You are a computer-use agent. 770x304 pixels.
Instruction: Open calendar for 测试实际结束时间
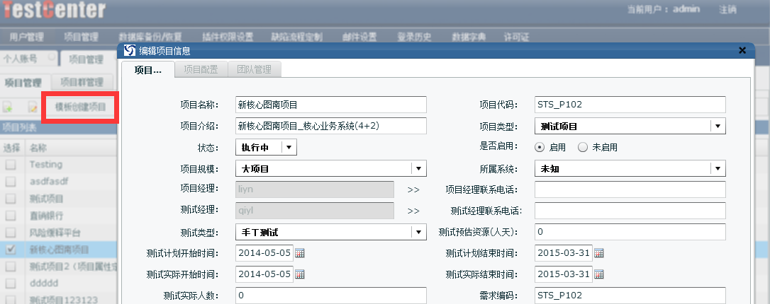click(x=599, y=274)
